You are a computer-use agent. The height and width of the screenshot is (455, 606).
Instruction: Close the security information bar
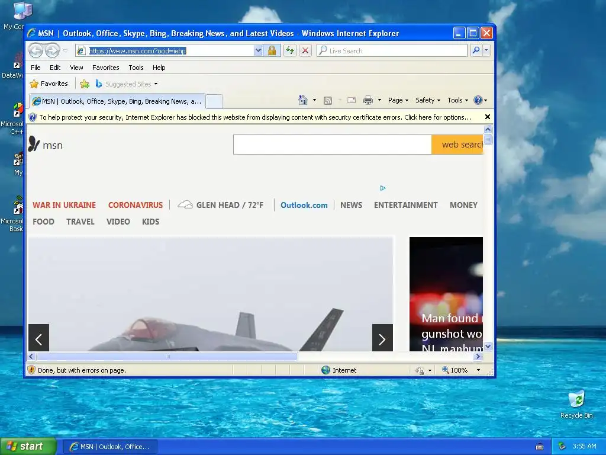coord(488,117)
